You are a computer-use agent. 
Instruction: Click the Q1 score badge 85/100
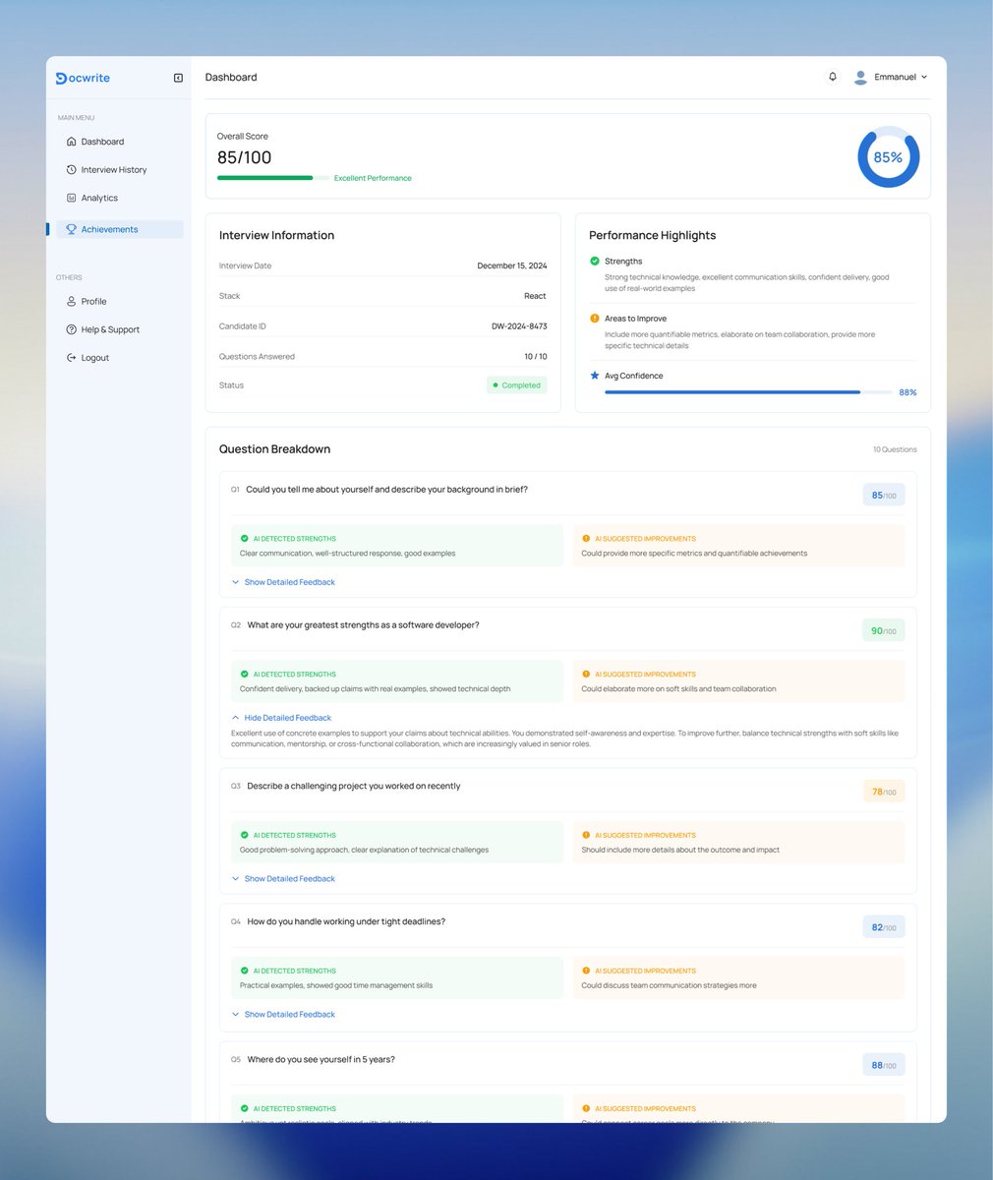[884, 495]
